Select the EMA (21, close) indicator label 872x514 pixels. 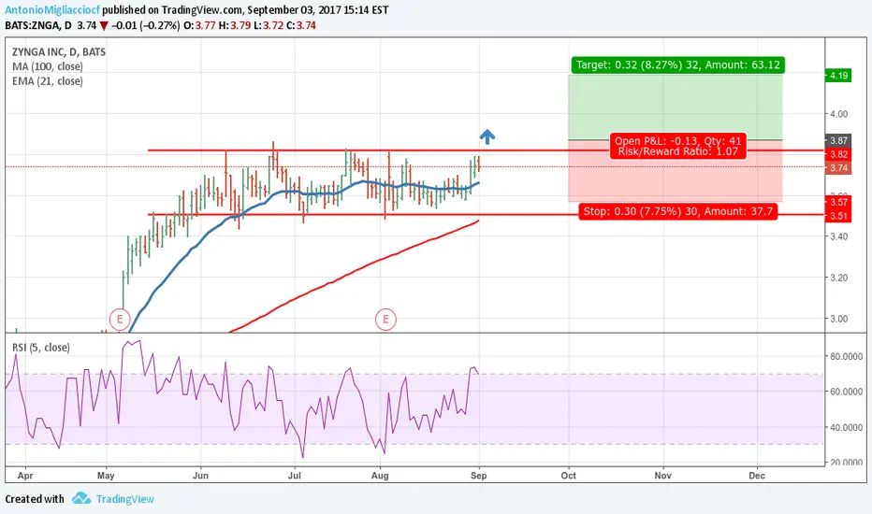(48, 81)
